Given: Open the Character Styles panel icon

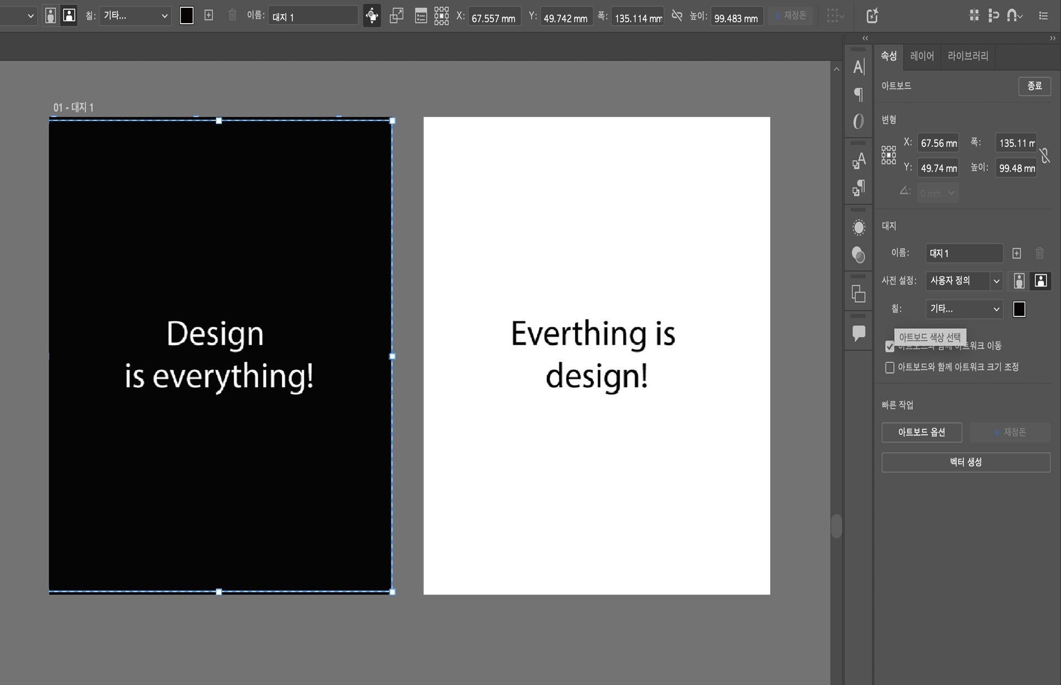Looking at the screenshot, I should [x=858, y=161].
